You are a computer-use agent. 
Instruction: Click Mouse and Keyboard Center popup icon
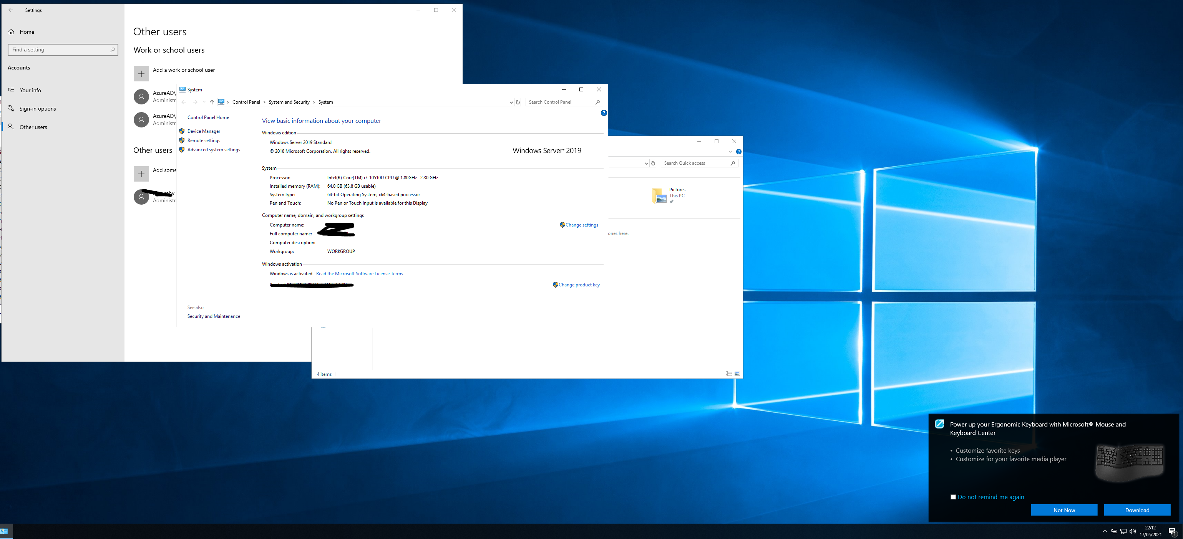click(x=939, y=424)
